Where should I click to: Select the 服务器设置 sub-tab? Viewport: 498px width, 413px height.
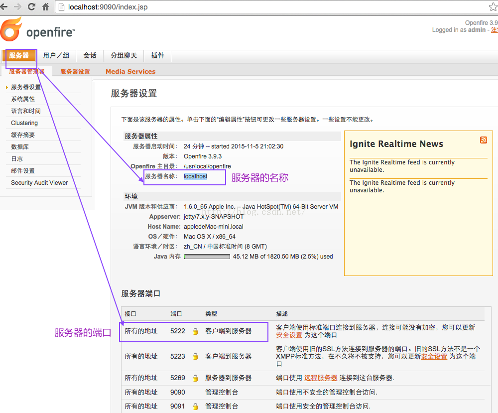75,71
